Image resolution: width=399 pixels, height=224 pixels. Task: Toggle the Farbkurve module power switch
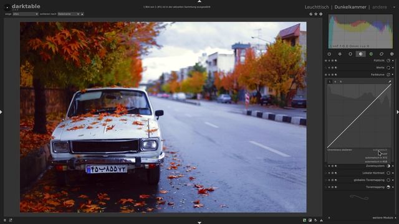(326, 75)
